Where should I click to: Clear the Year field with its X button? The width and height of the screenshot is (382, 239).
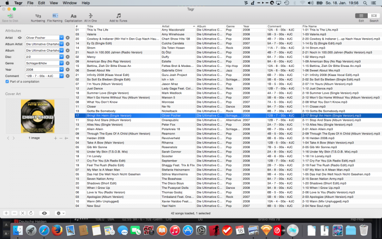pyautogui.click(x=68, y=69)
